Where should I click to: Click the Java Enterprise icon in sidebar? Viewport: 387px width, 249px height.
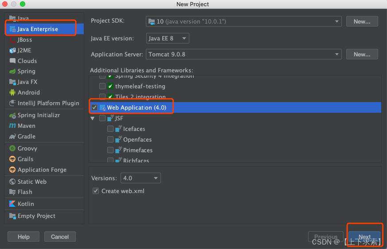pos(12,29)
